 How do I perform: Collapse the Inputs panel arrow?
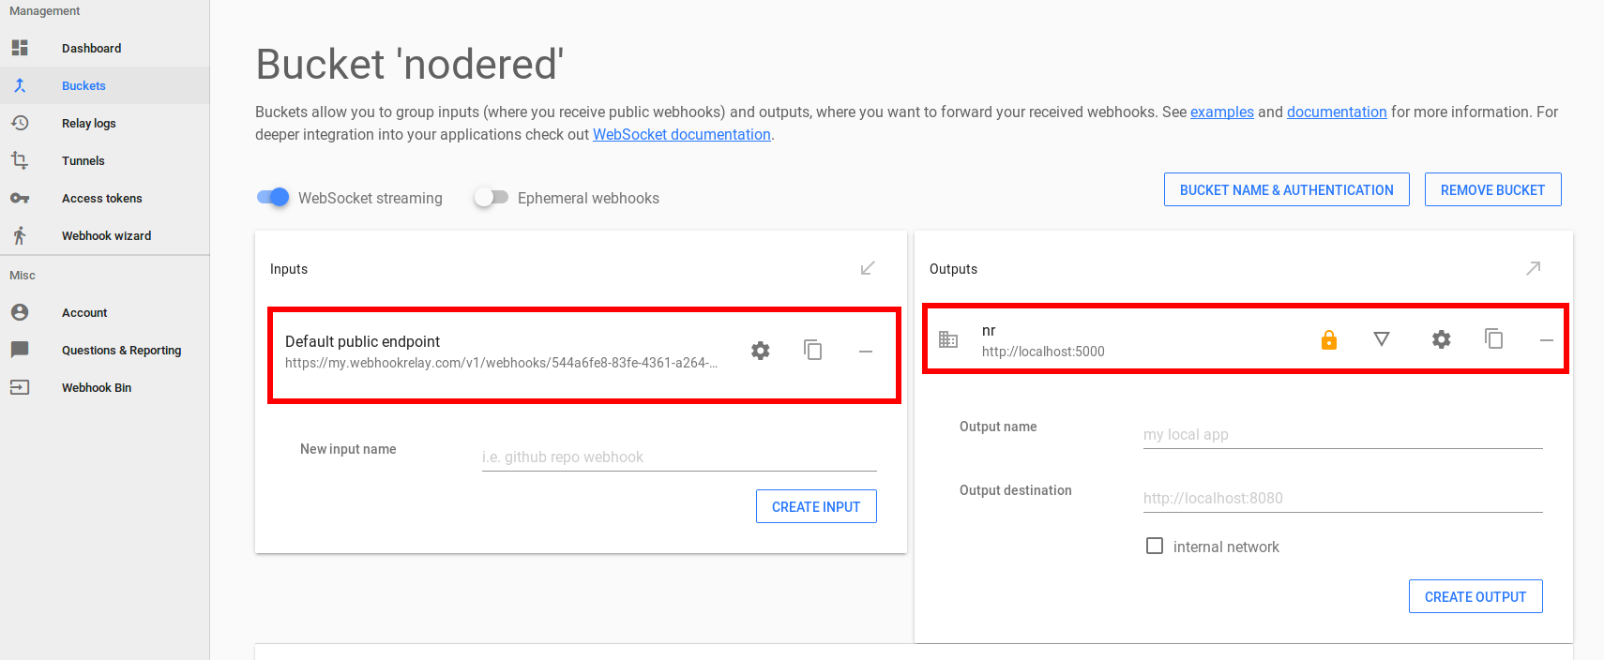coord(868,269)
